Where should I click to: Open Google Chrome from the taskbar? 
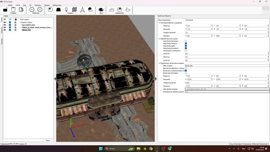pos(151,149)
